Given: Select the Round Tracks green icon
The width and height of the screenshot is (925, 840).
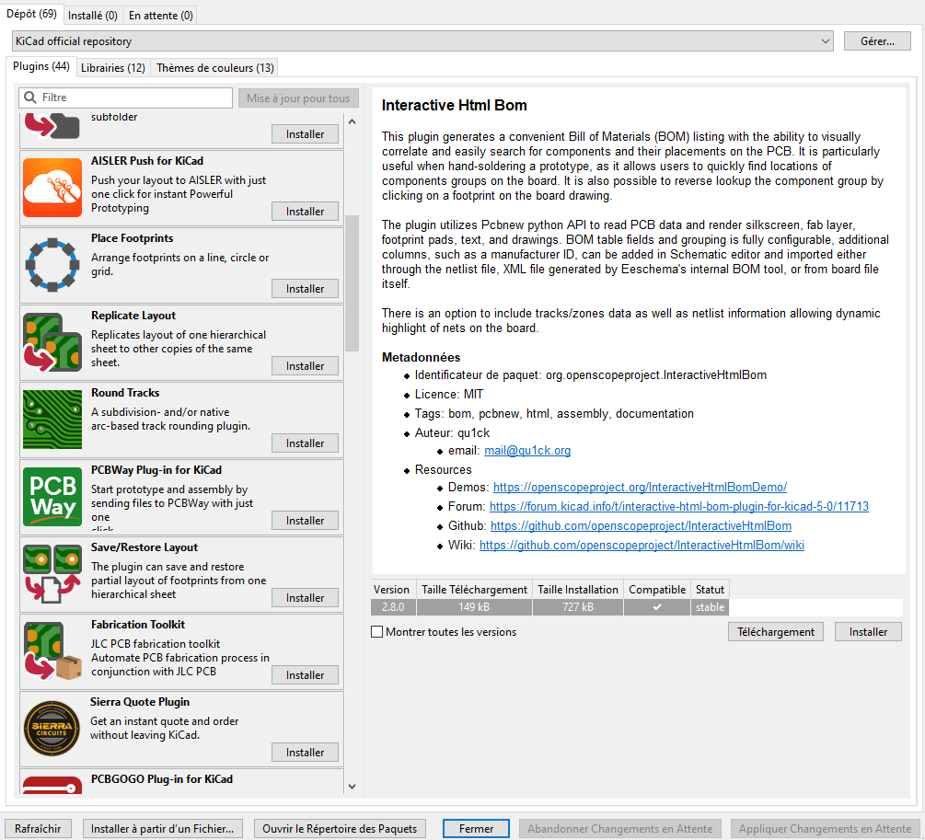Looking at the screenshot, I should [x=52, y=420].
